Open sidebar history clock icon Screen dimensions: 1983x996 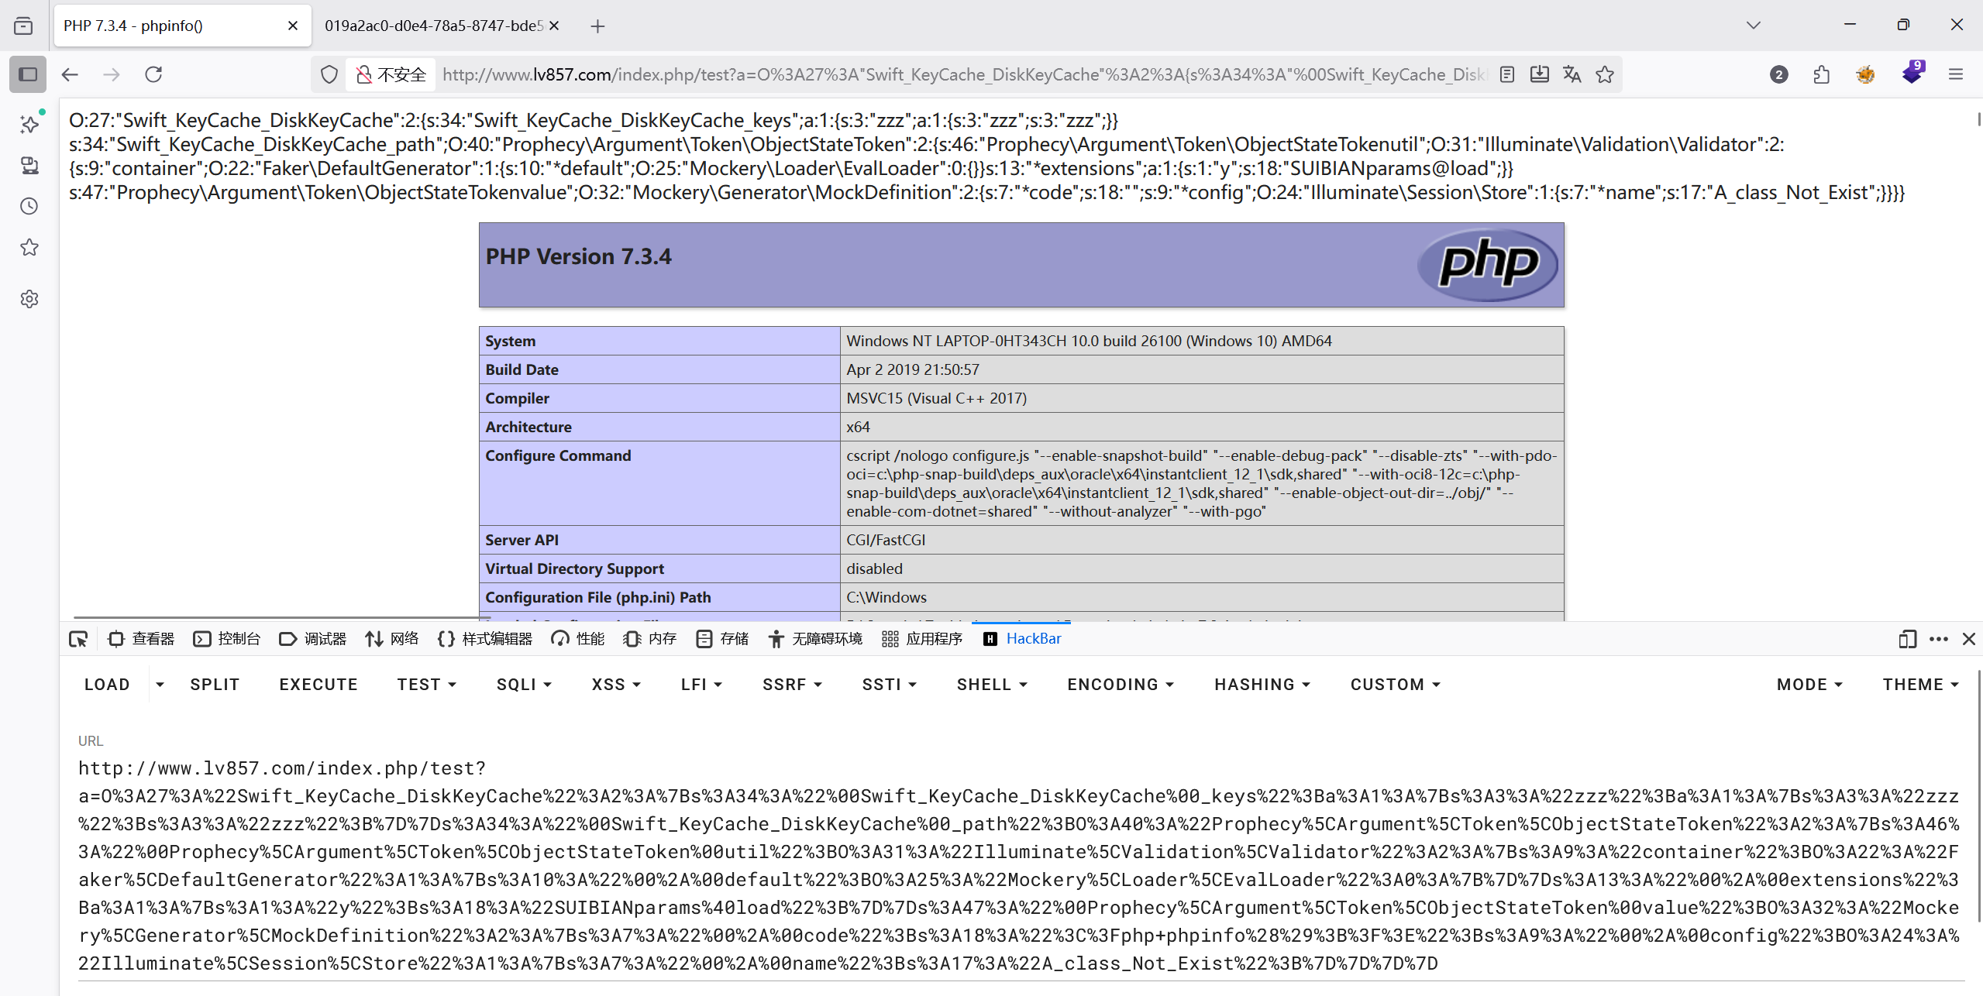29,206
